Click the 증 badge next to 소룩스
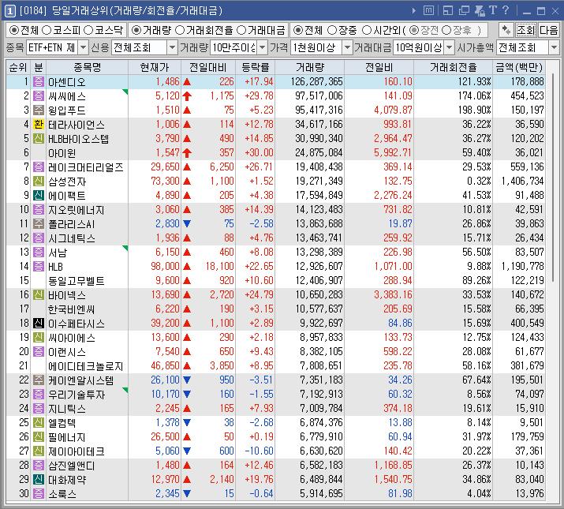The image size is (564, 509). click(39, 493)
